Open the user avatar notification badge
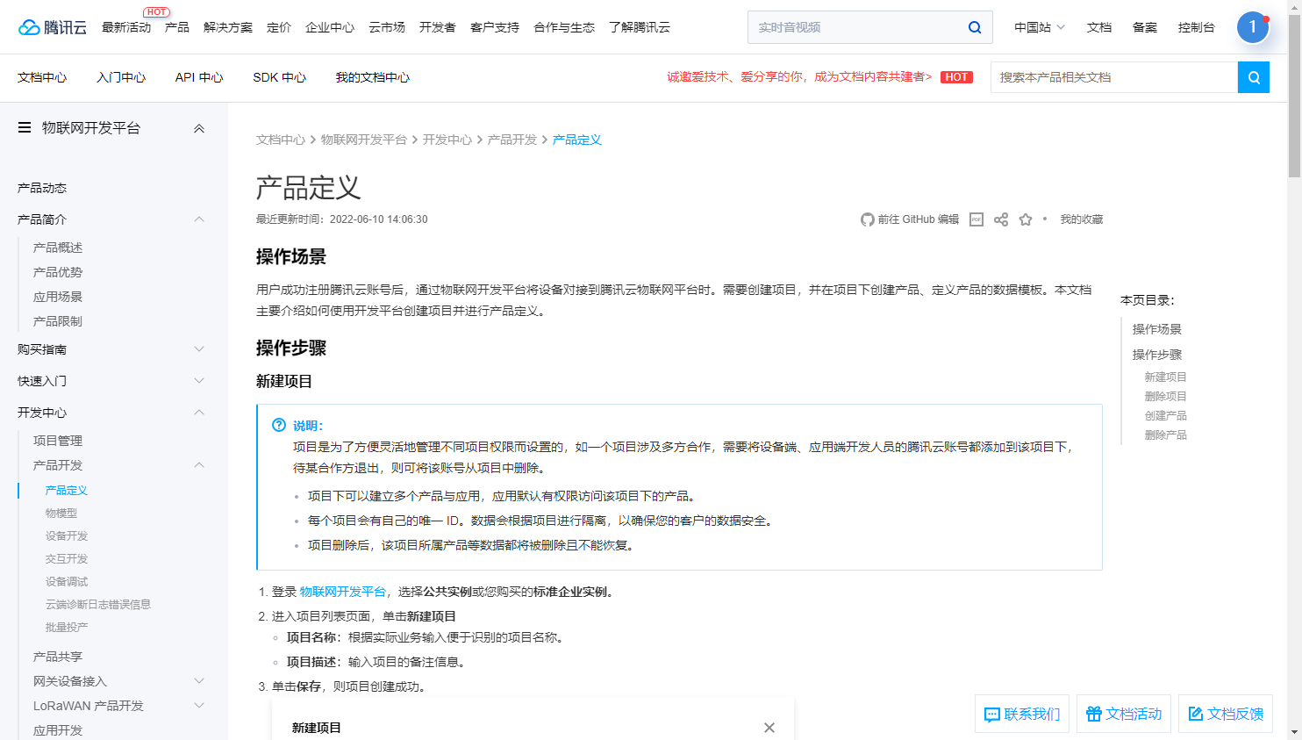The height and width of the screenshot is (740, 1302). pos(1253,27)
